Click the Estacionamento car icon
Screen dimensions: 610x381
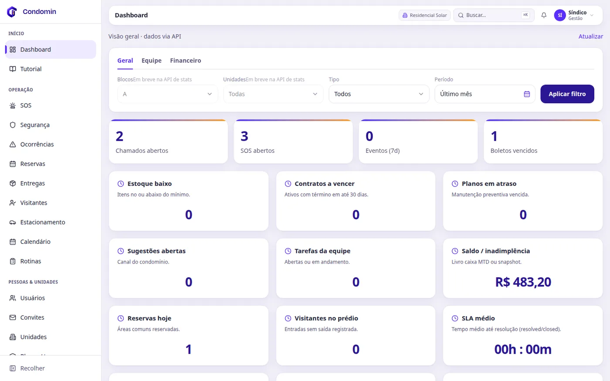click(13, 222)
